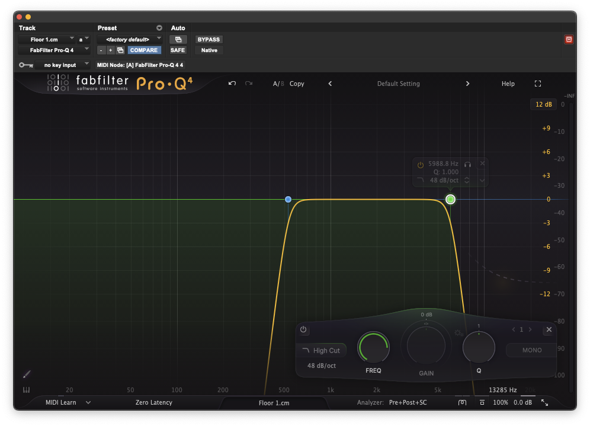Select the green high cut band node
The image size is (590, 426).
450,200
